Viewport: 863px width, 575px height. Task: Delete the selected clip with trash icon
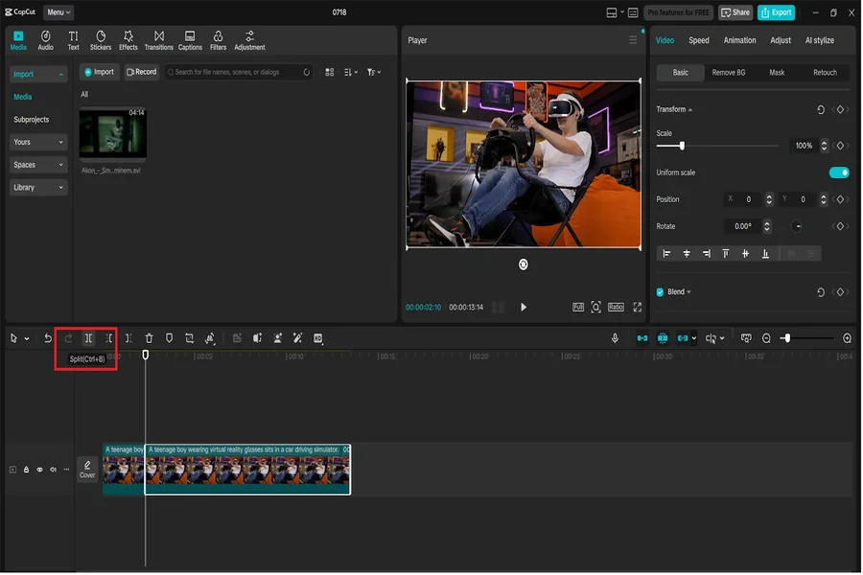[x=149, y=338]
